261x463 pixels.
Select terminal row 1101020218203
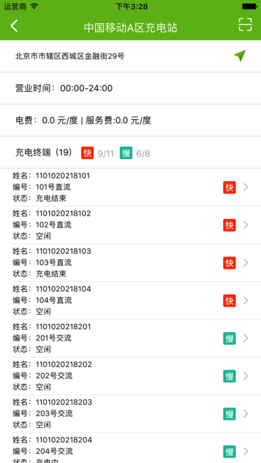(130, 414)
